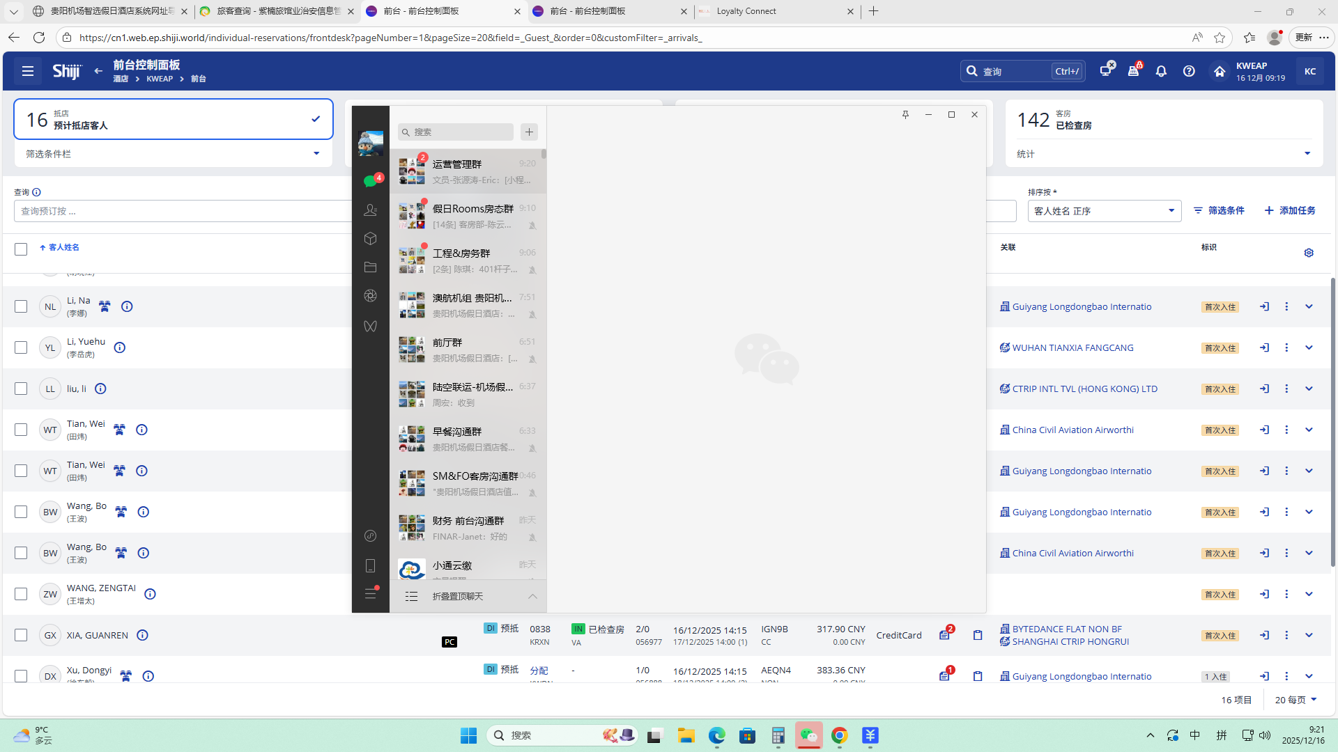
Task: Open the table settings gear icon
Action: pos(1309,253)
